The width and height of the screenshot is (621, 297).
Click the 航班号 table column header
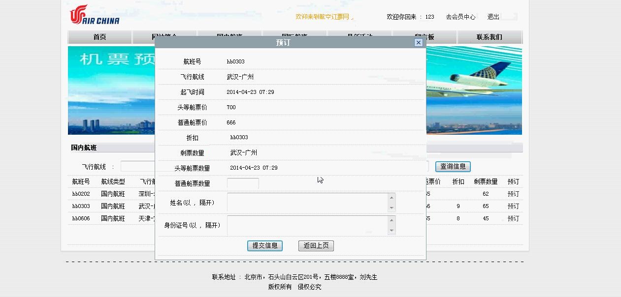(x=81, y=182)
